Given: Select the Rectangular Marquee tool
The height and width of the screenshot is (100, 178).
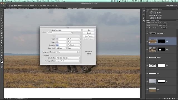Looking at the screenshot, I should [2, 13].
